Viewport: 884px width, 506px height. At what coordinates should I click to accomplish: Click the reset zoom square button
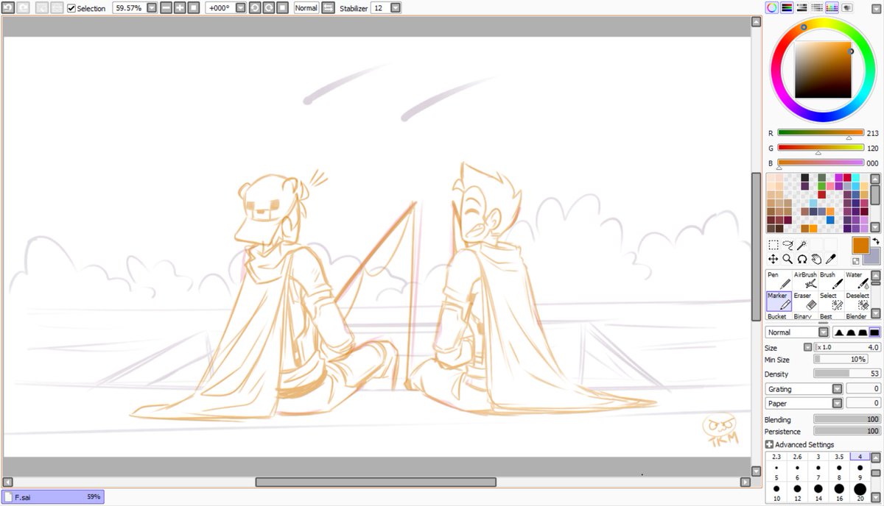(193, 7)
